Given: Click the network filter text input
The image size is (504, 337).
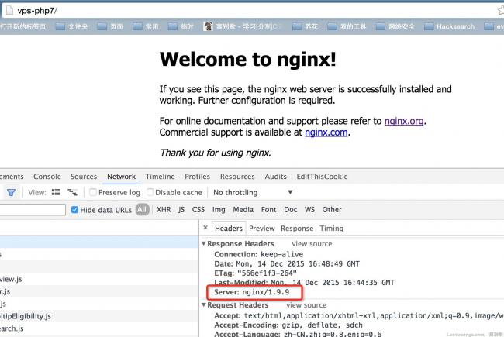Looking at the screenshot, I should pos(33,210).
